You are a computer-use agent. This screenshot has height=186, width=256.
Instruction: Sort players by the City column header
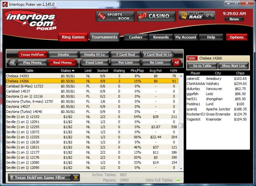pyautogui.click(x=218, y=73)
